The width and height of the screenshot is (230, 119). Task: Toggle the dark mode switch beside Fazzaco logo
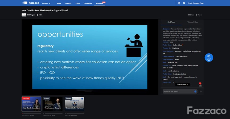(25, 3)
